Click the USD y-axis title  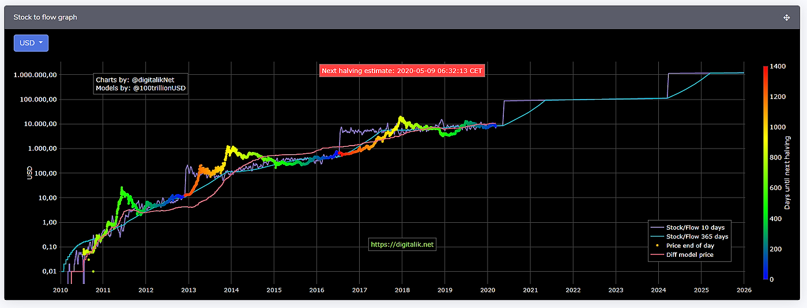[x=29, y=173]
